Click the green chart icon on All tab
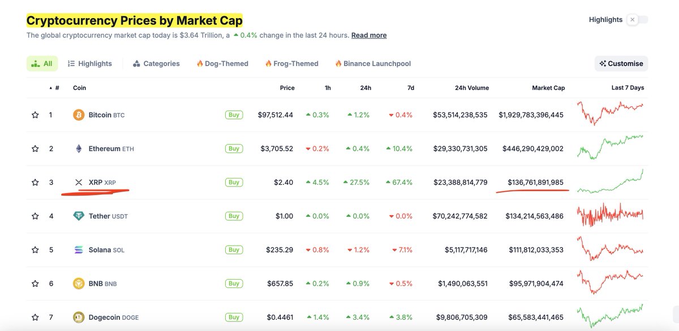 click(33, 63)
